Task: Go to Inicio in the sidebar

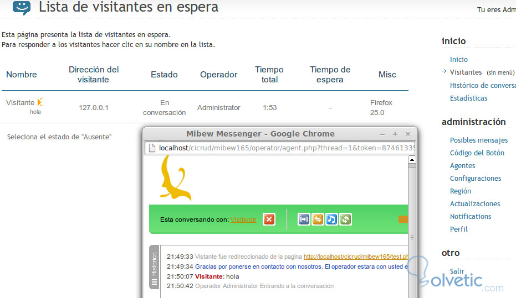Action: pos(459,59)
